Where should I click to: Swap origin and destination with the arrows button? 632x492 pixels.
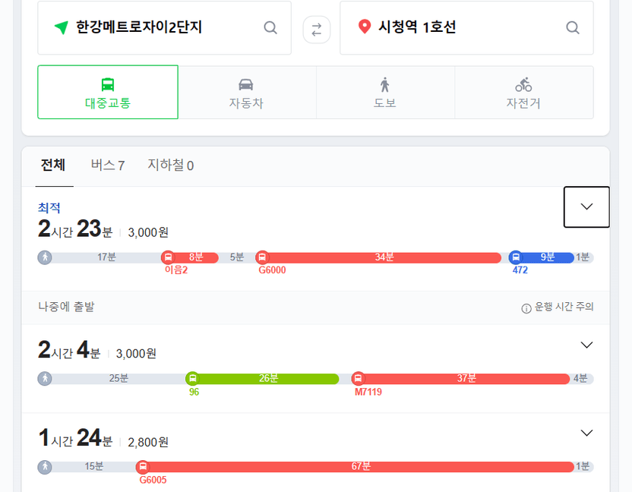point(317,30)
